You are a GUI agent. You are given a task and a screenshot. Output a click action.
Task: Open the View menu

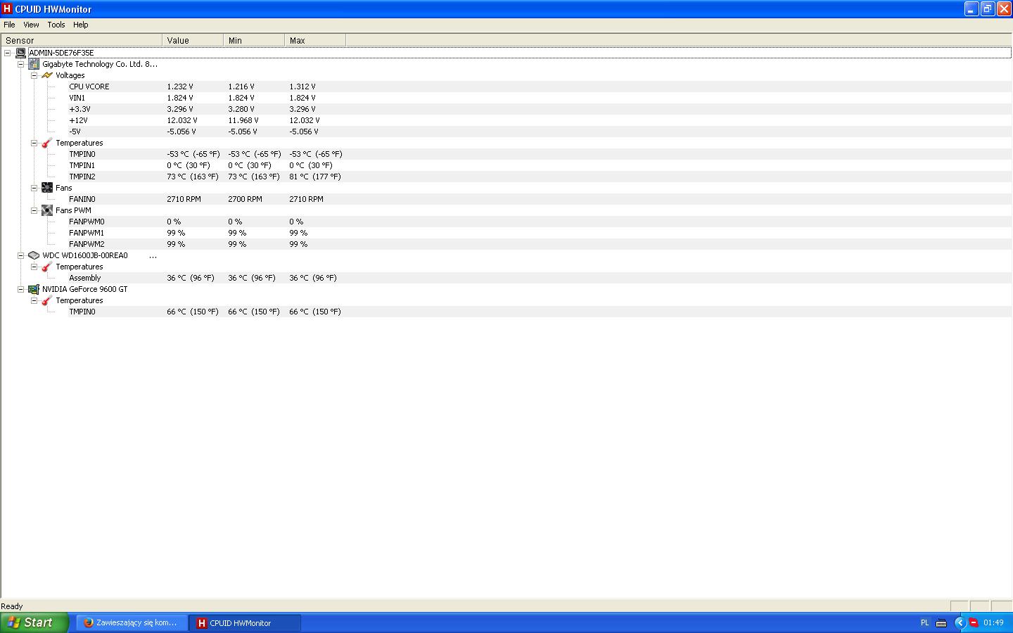[31, 25]
